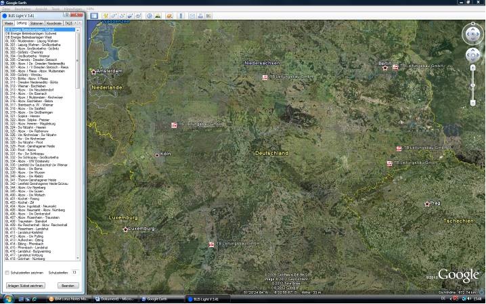Click the Berlin star placemark
486x304 pixels.
385,68
